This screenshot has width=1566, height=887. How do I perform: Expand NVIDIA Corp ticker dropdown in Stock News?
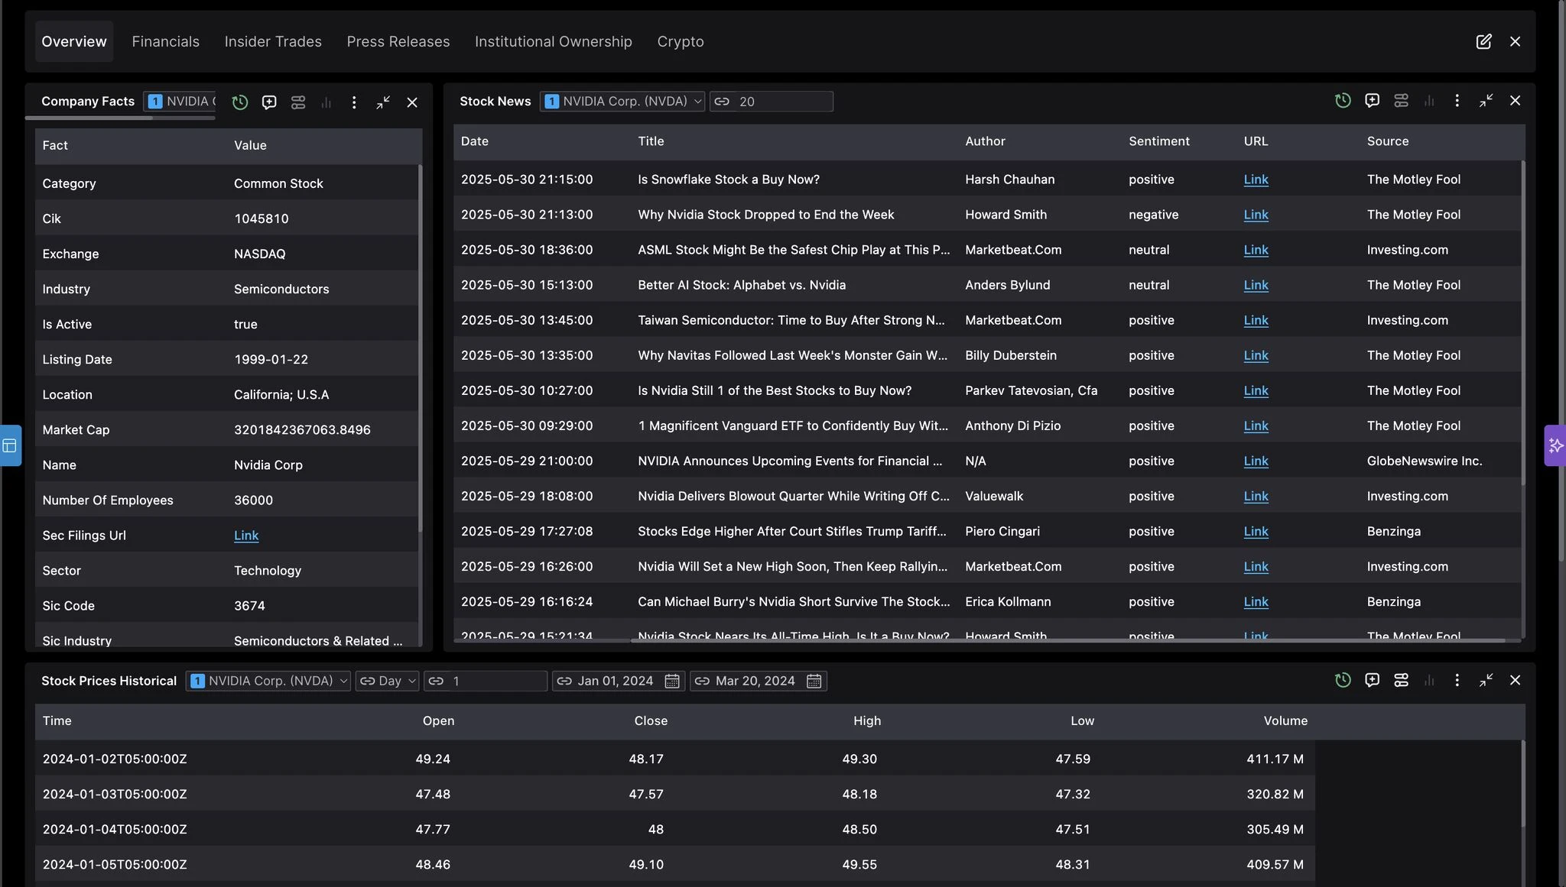pos(622,102)
